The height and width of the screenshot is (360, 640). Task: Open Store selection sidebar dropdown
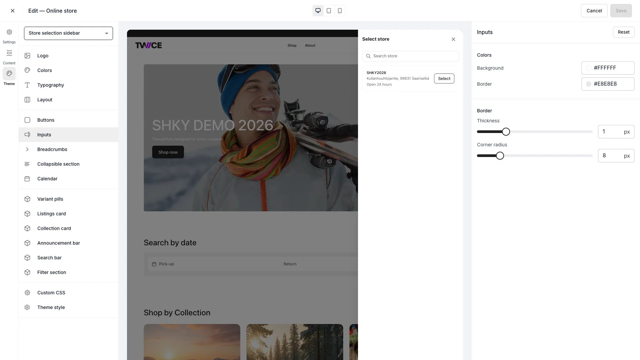point(68,33)
